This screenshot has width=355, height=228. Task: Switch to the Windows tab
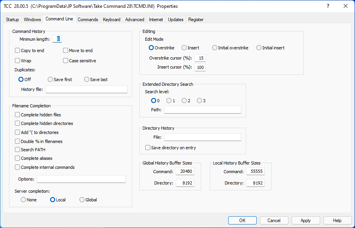pos(32,20)
